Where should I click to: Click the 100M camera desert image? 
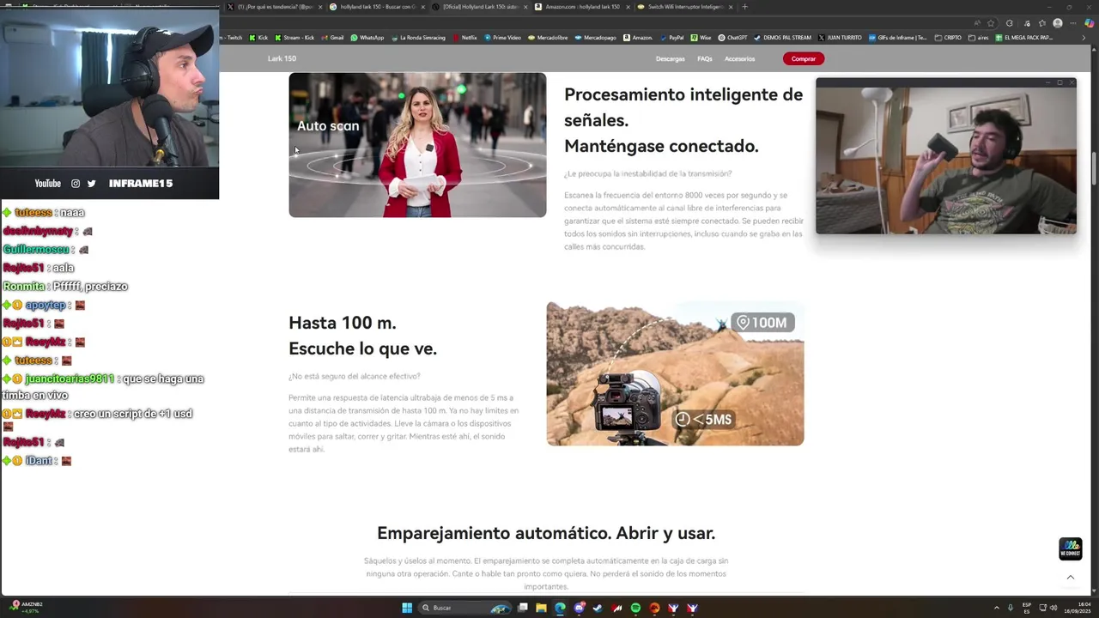click(675, 373)
